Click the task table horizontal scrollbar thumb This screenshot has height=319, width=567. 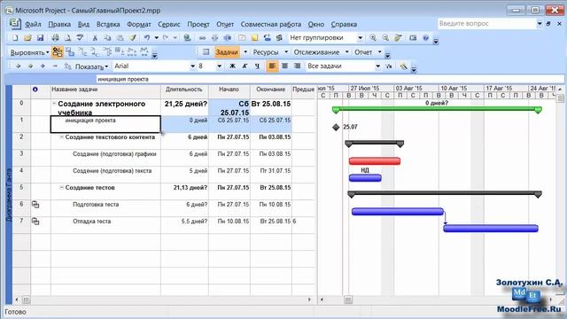click(x=26, y=300)
